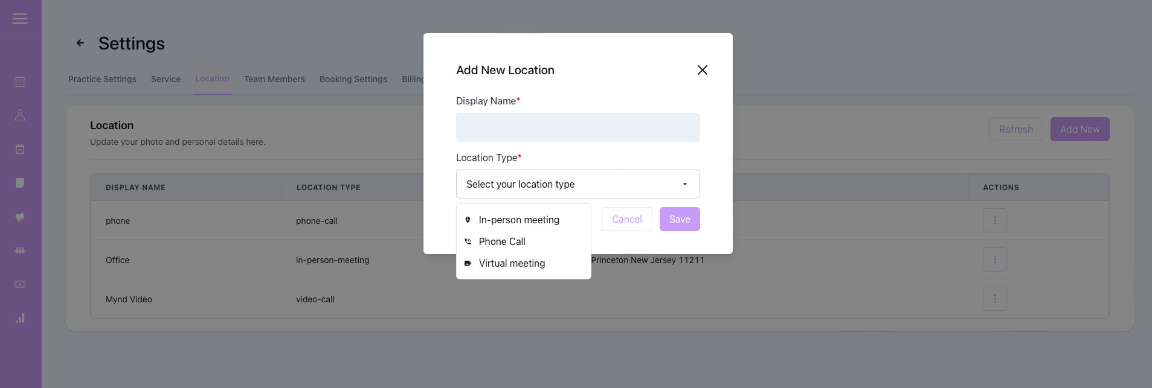The width and height of the screenshot is (1152, 388).
Task: Open actions menu for Mynd Video row
Action: pos(994,299)
